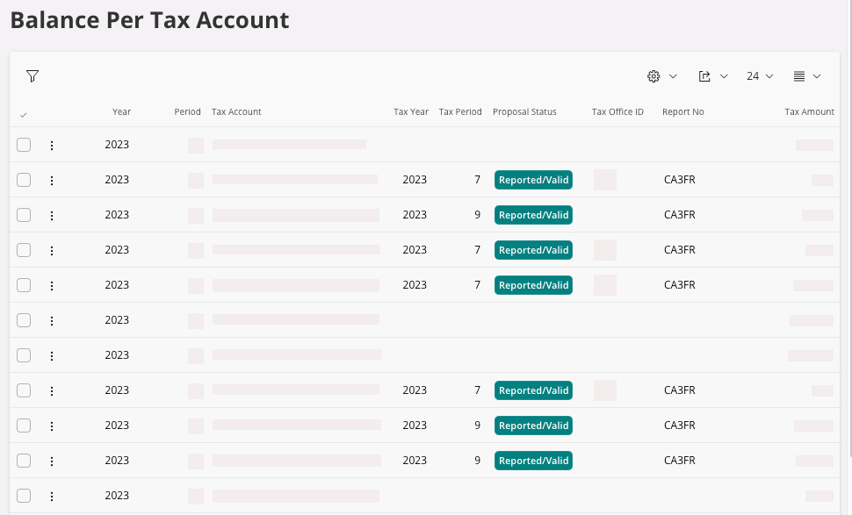Viewport: 852px width, 515px height.
Task: Click CA3FR report number in the second row
Action: point(679,180)
